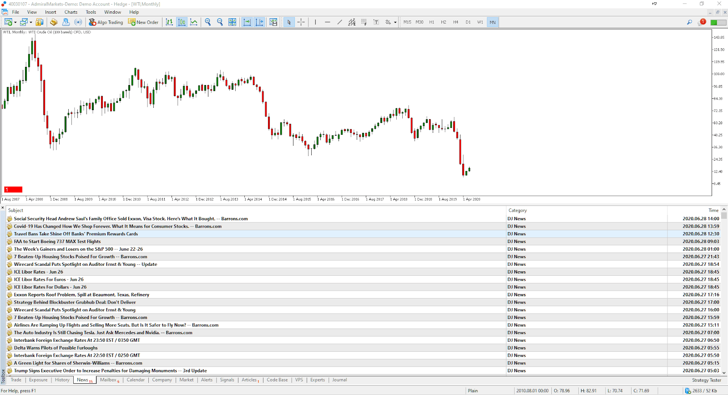728x395 pixels.
Task: Switch chart to line chart
Action: pyautogui.click(x=194, y=22)
